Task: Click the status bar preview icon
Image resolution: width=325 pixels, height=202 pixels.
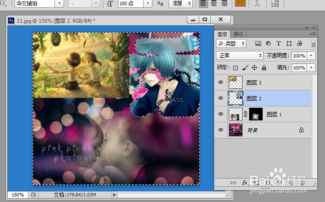Action: click(33, 195)
